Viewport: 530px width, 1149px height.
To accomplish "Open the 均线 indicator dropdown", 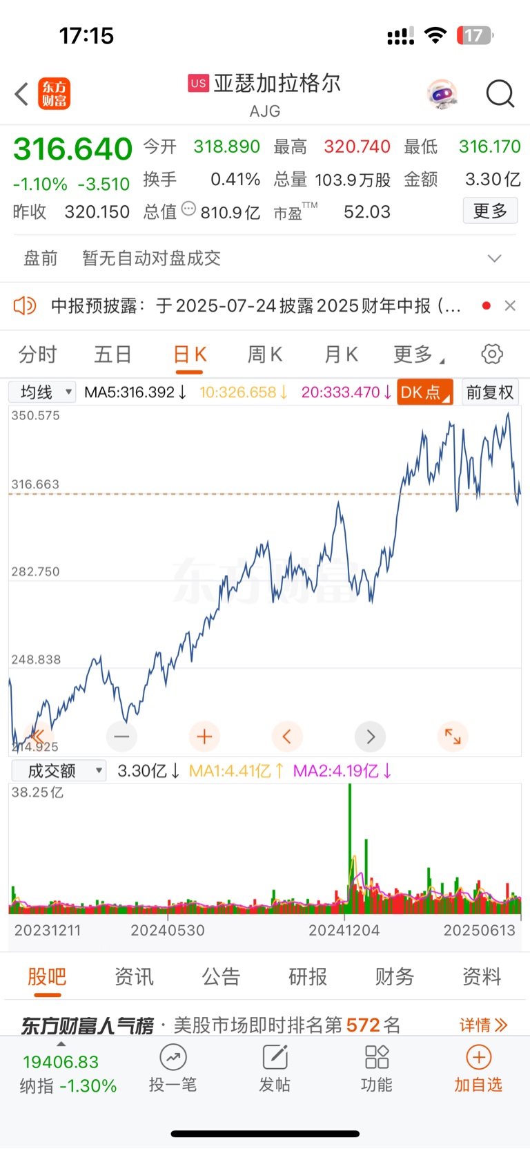I will click(x=42, y=392).
